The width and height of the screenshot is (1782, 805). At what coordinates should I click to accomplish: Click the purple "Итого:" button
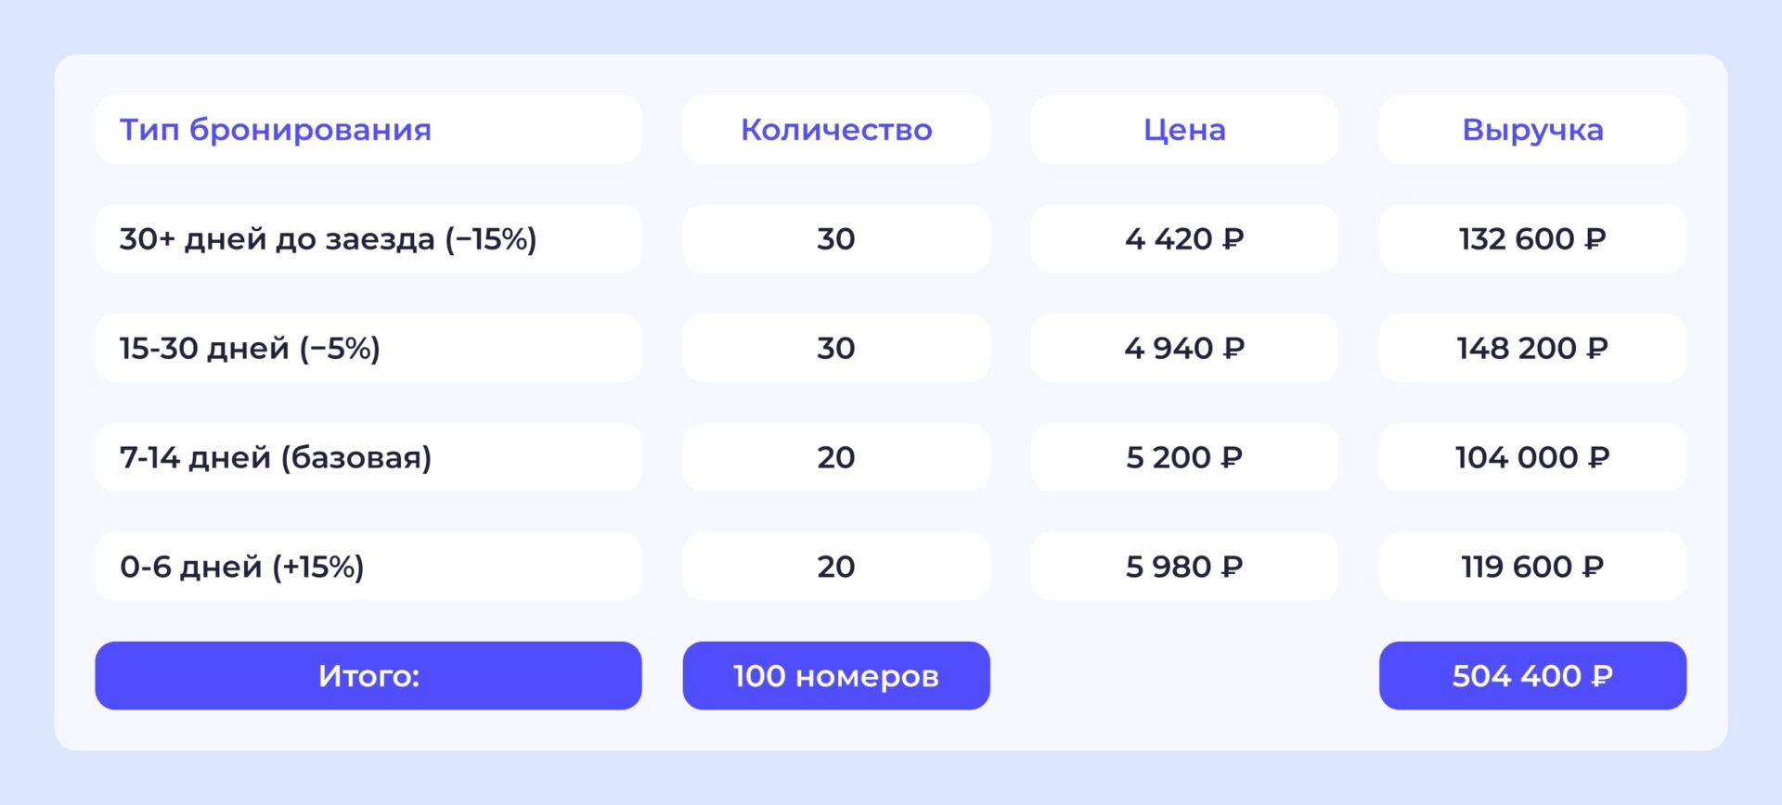(368, 676)
